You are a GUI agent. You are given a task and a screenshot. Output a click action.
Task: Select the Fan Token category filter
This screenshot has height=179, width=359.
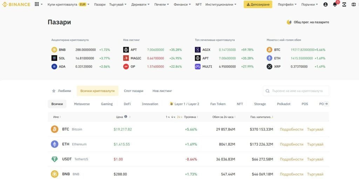coord(218,104)
